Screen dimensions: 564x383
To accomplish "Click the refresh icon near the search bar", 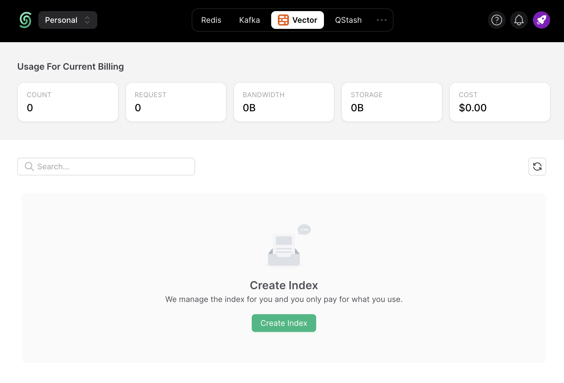I will tap(537, 167).
